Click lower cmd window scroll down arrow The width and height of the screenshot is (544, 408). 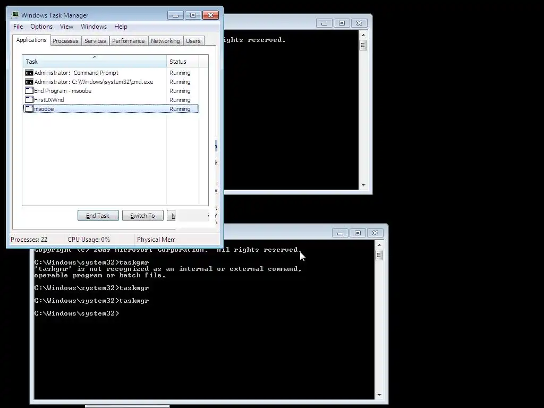(379, 395)
